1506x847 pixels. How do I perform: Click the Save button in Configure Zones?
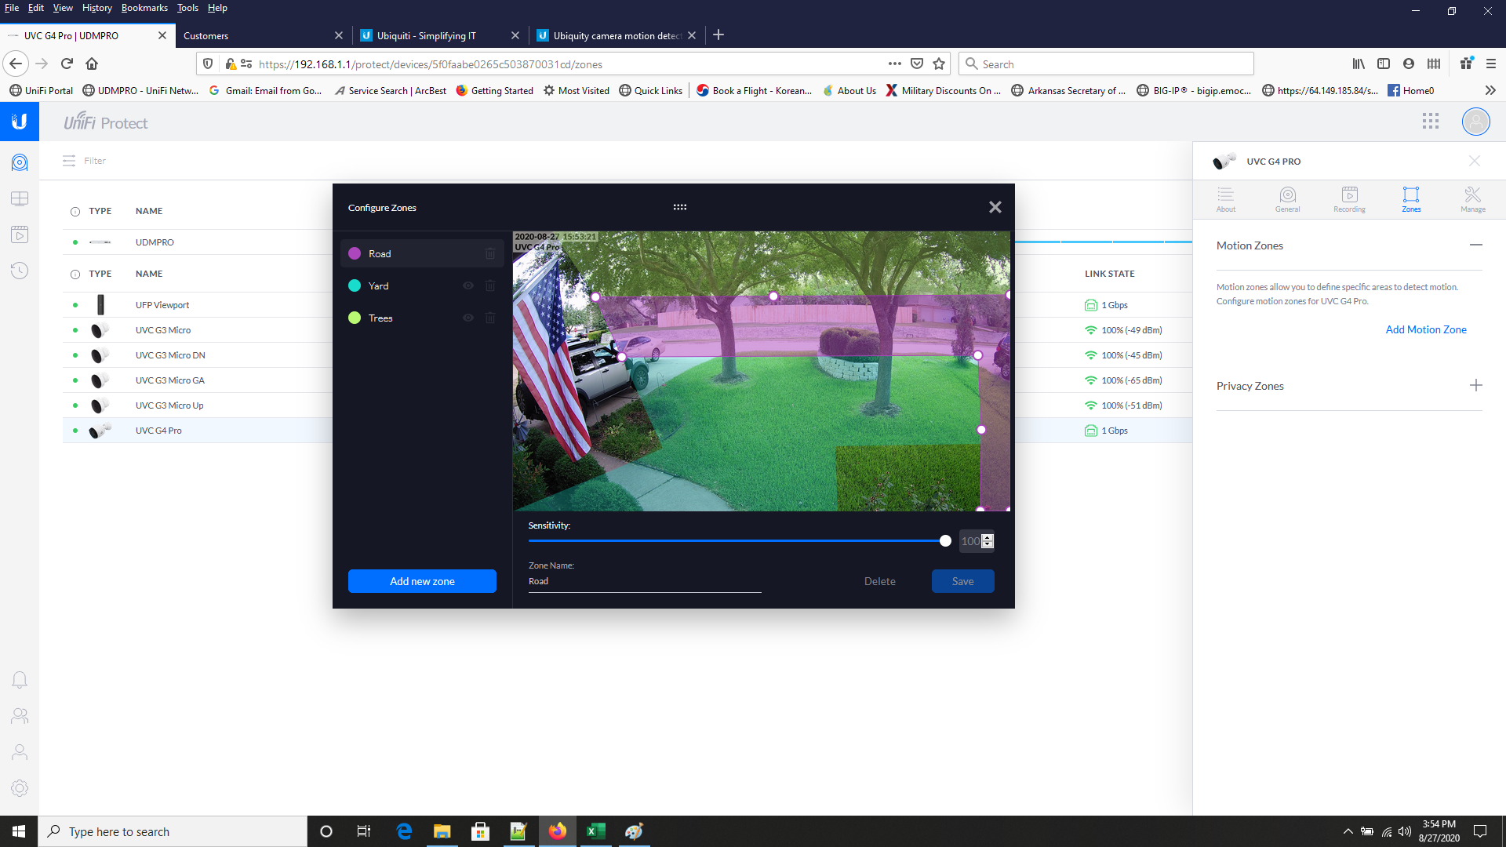tap(962, 580)
